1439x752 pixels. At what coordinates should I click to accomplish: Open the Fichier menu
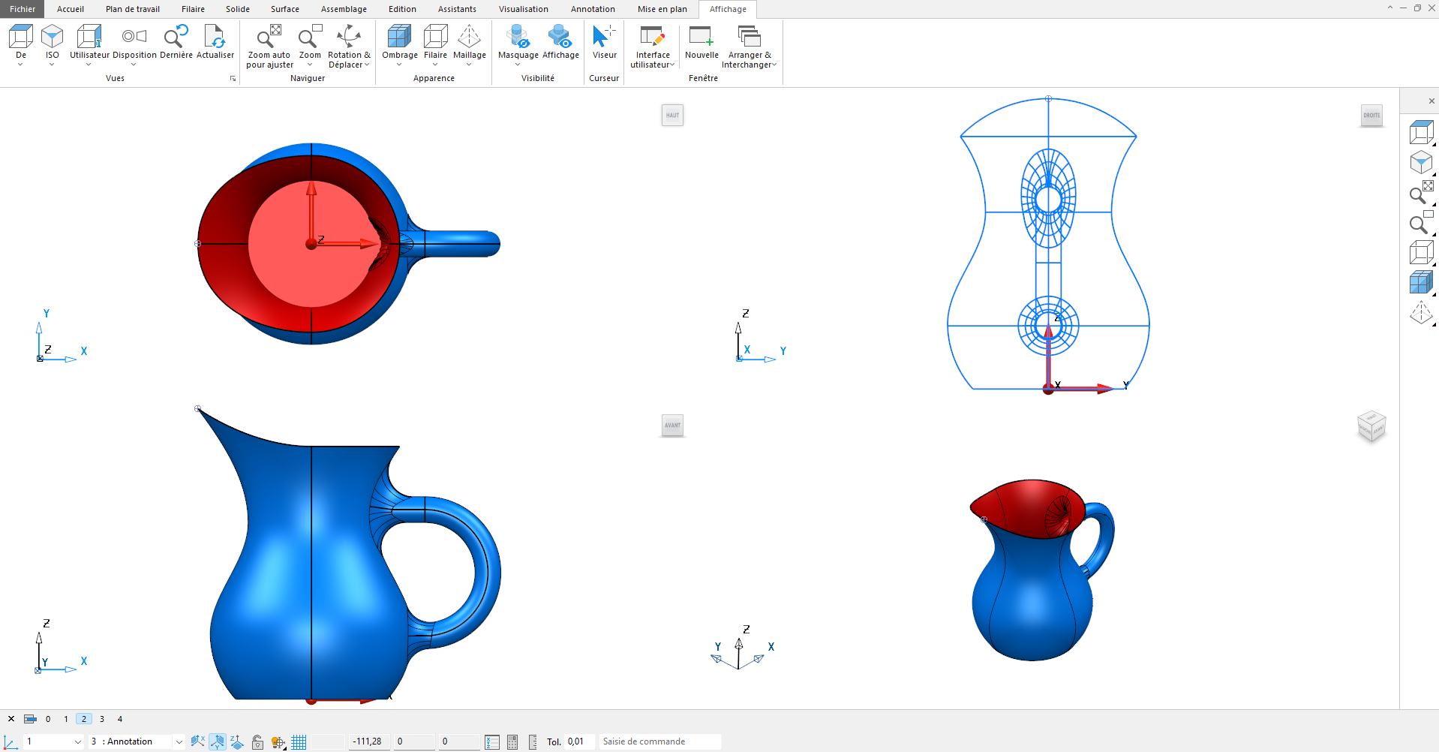23,9
